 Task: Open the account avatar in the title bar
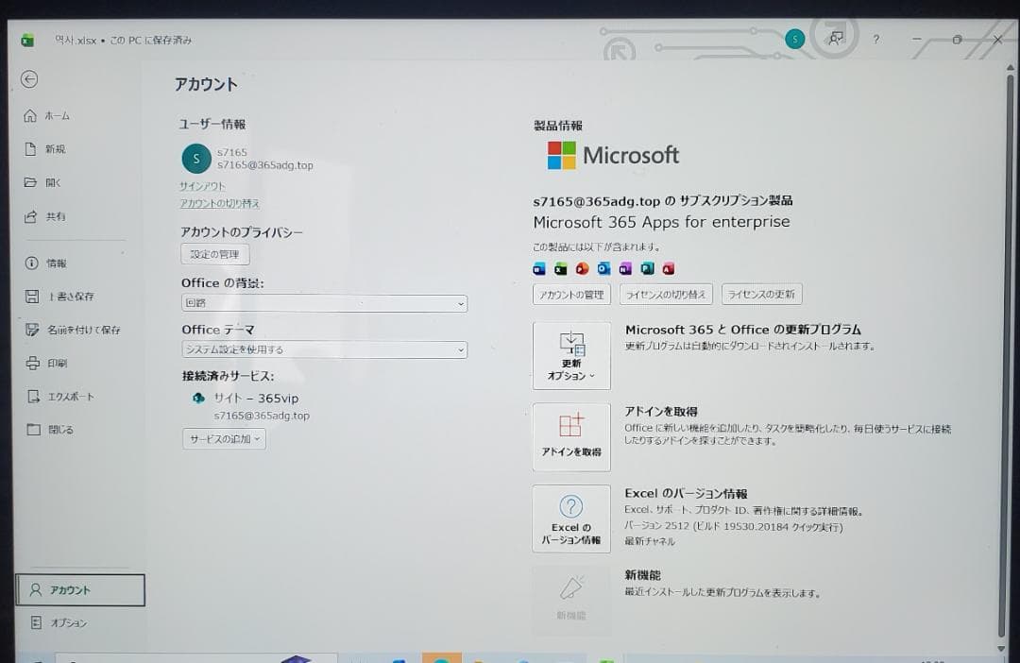point(794,39)
